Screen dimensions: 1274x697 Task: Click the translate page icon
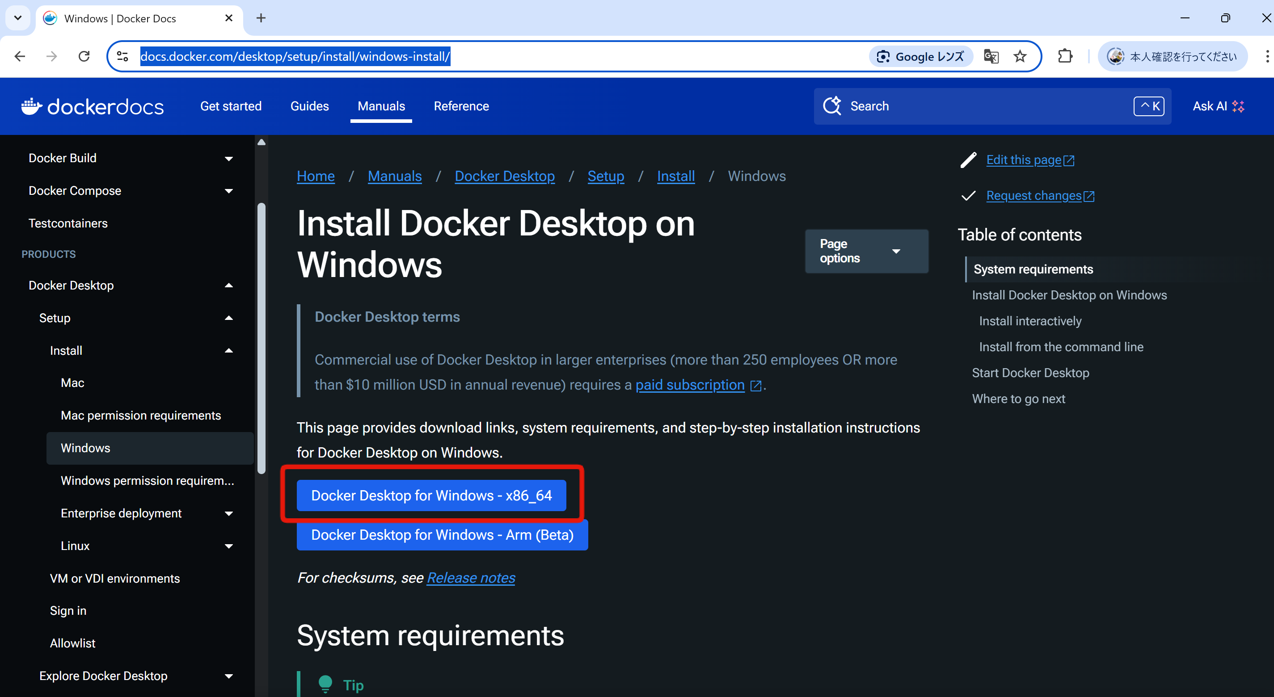pos(991,56)
